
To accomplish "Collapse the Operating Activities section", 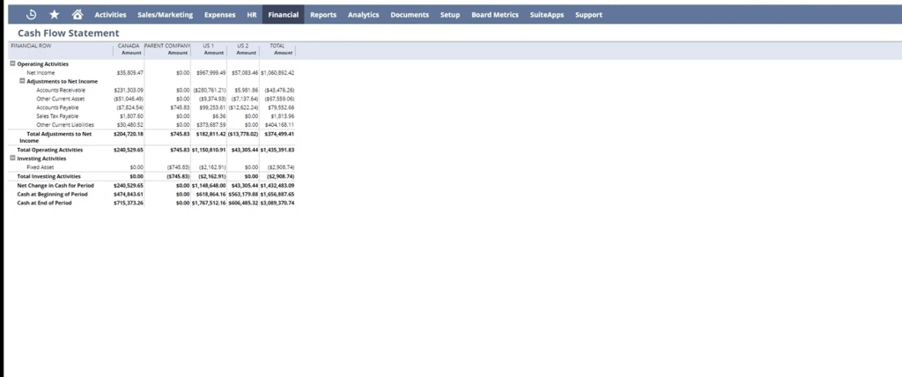I will (x=12, y=64).
